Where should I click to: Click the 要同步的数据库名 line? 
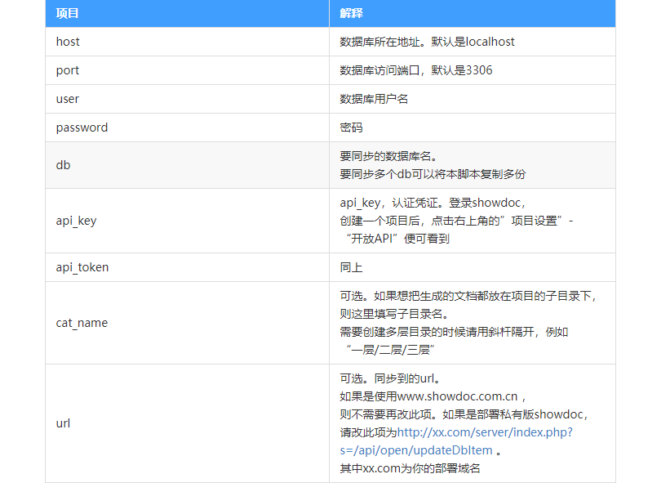(388, 156)
